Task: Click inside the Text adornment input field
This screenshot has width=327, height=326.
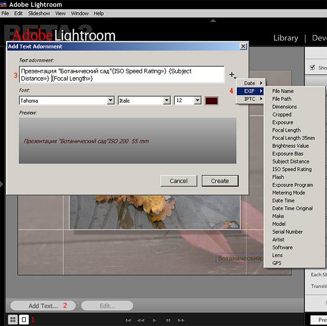Action: pos(122,74)
